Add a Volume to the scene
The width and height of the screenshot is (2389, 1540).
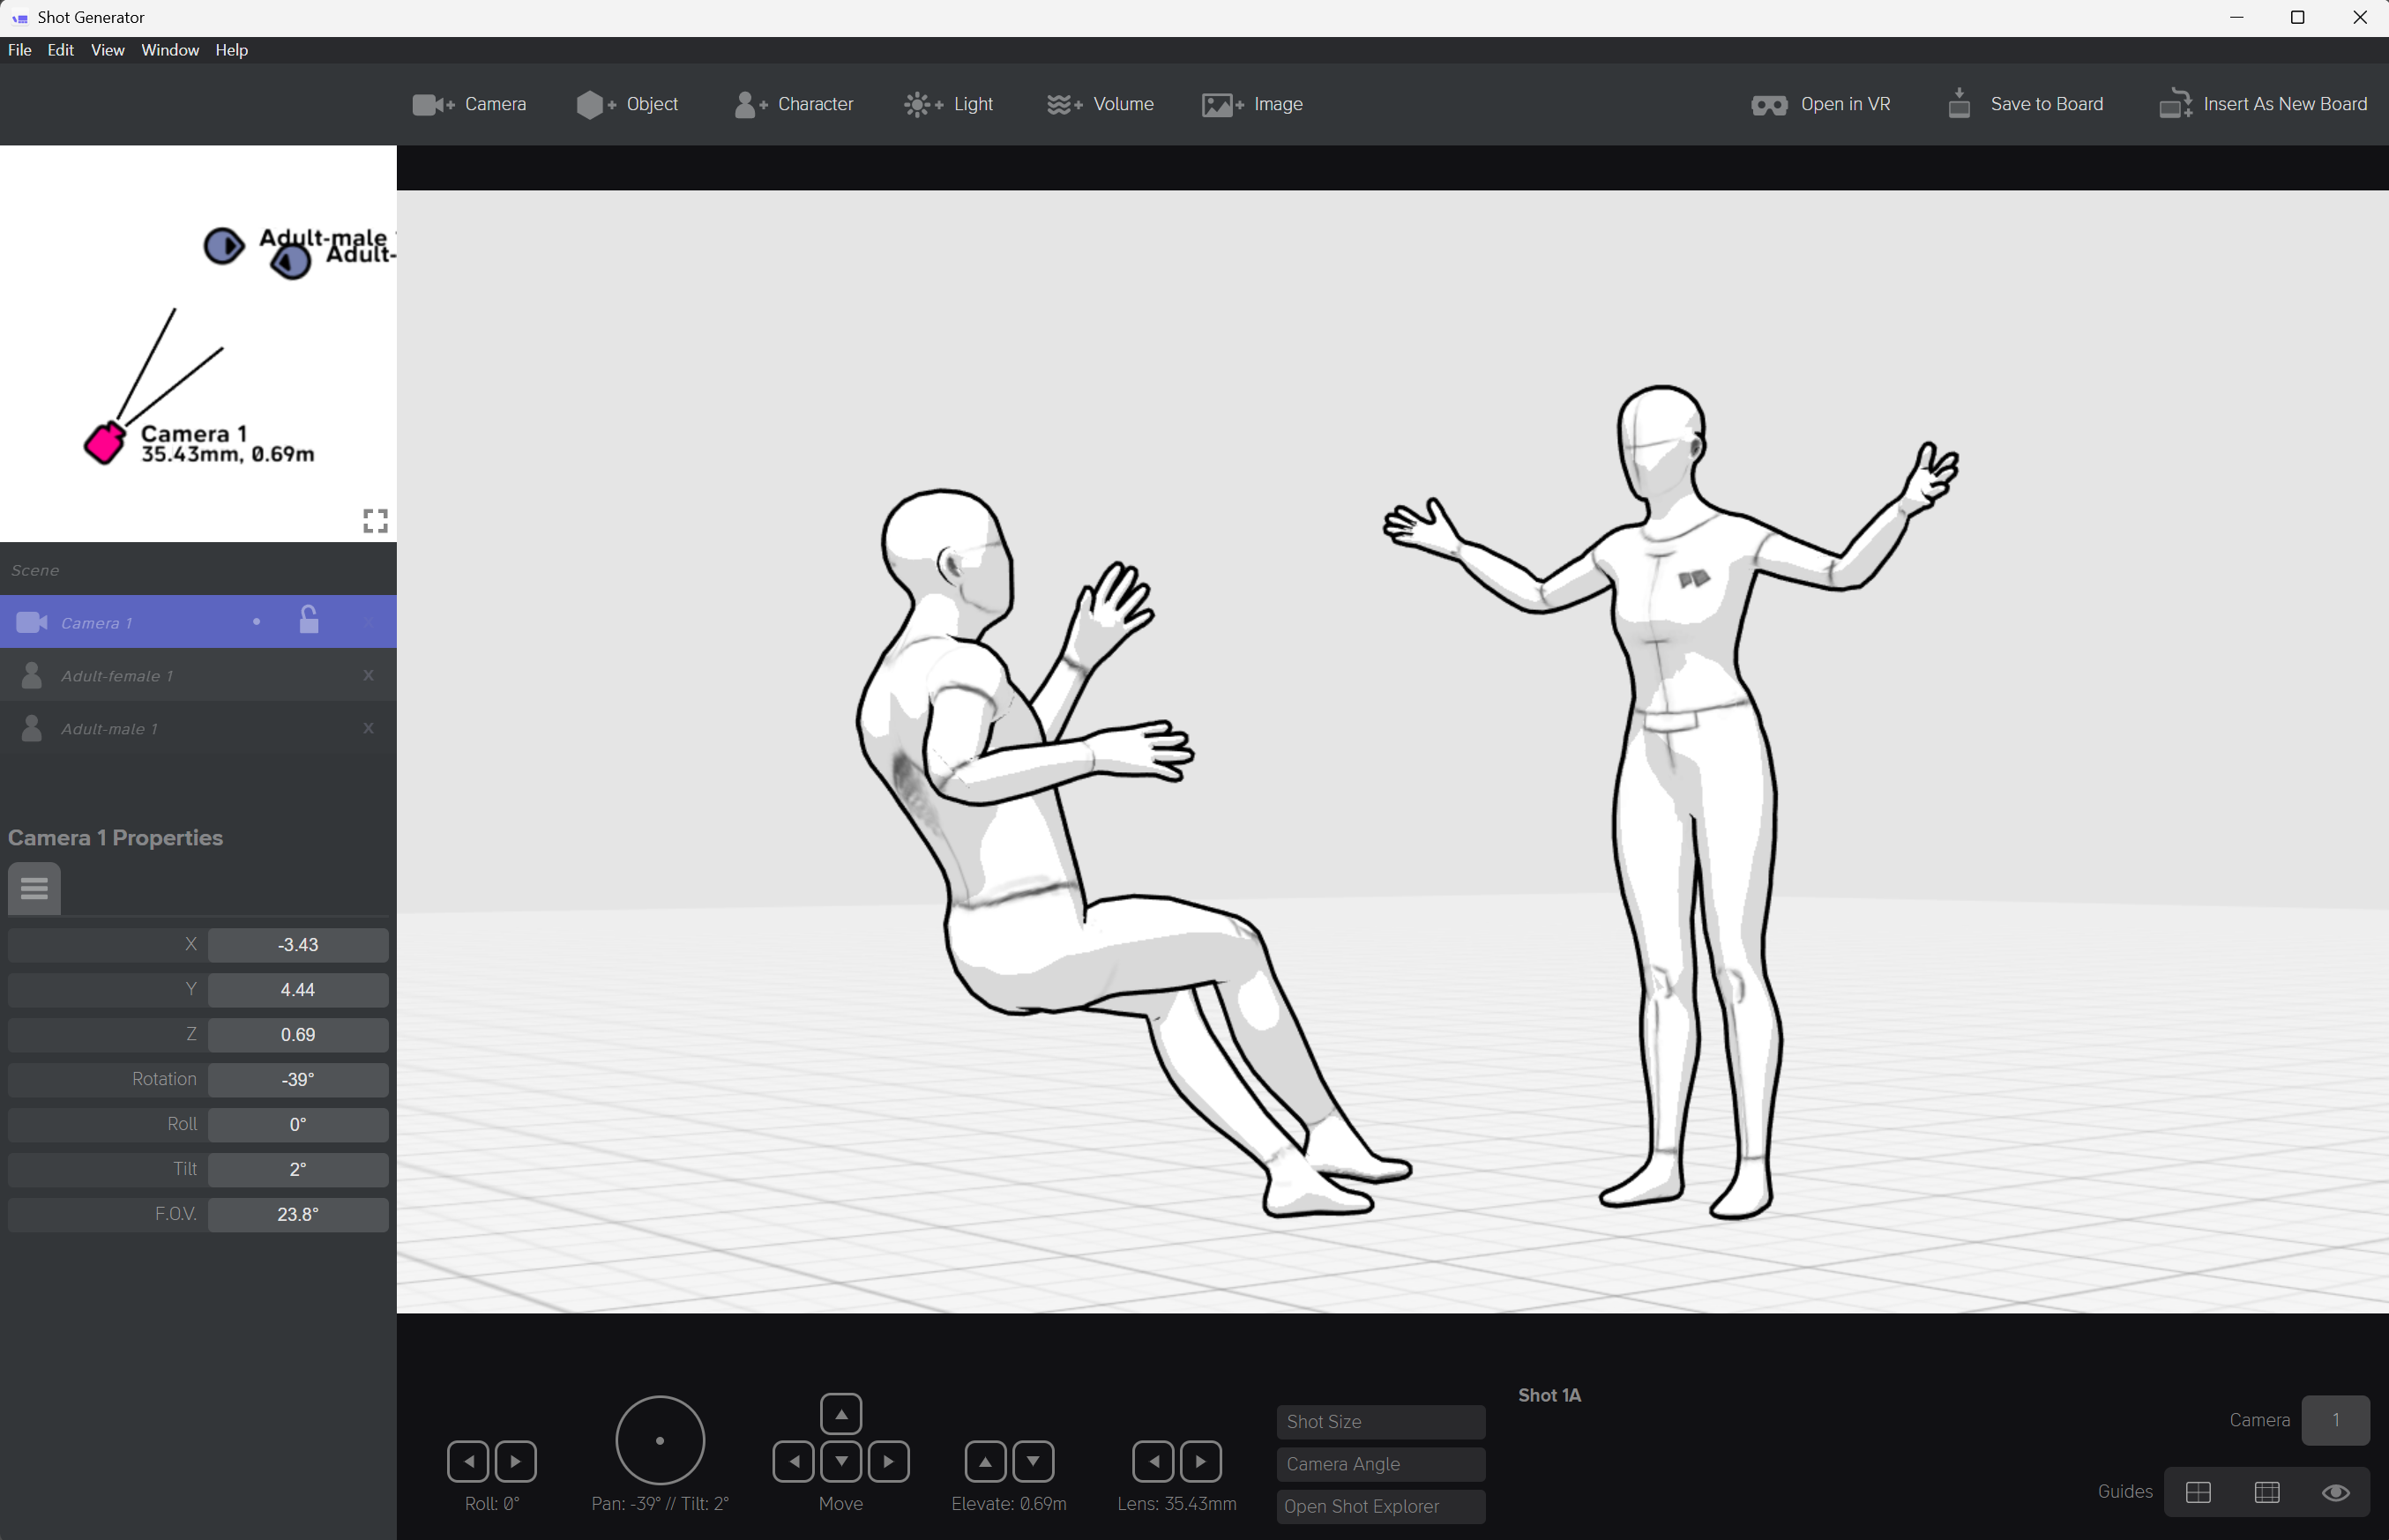1100,104
